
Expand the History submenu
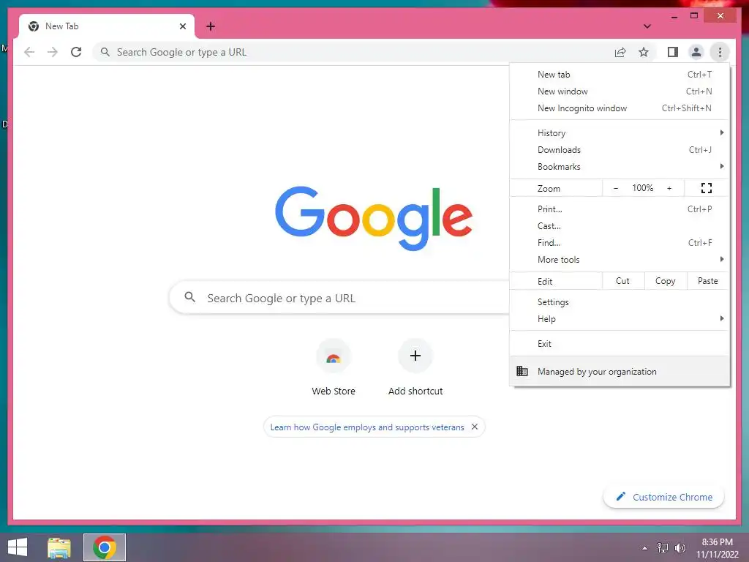point(620,133)
